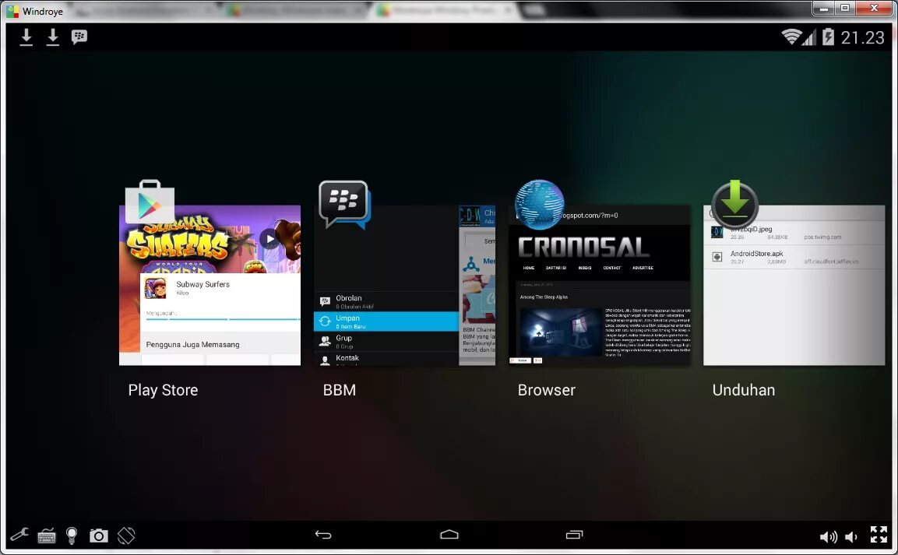Tap the Android home button
Viewport: 898px width, 555px height.
click(449, 535)
